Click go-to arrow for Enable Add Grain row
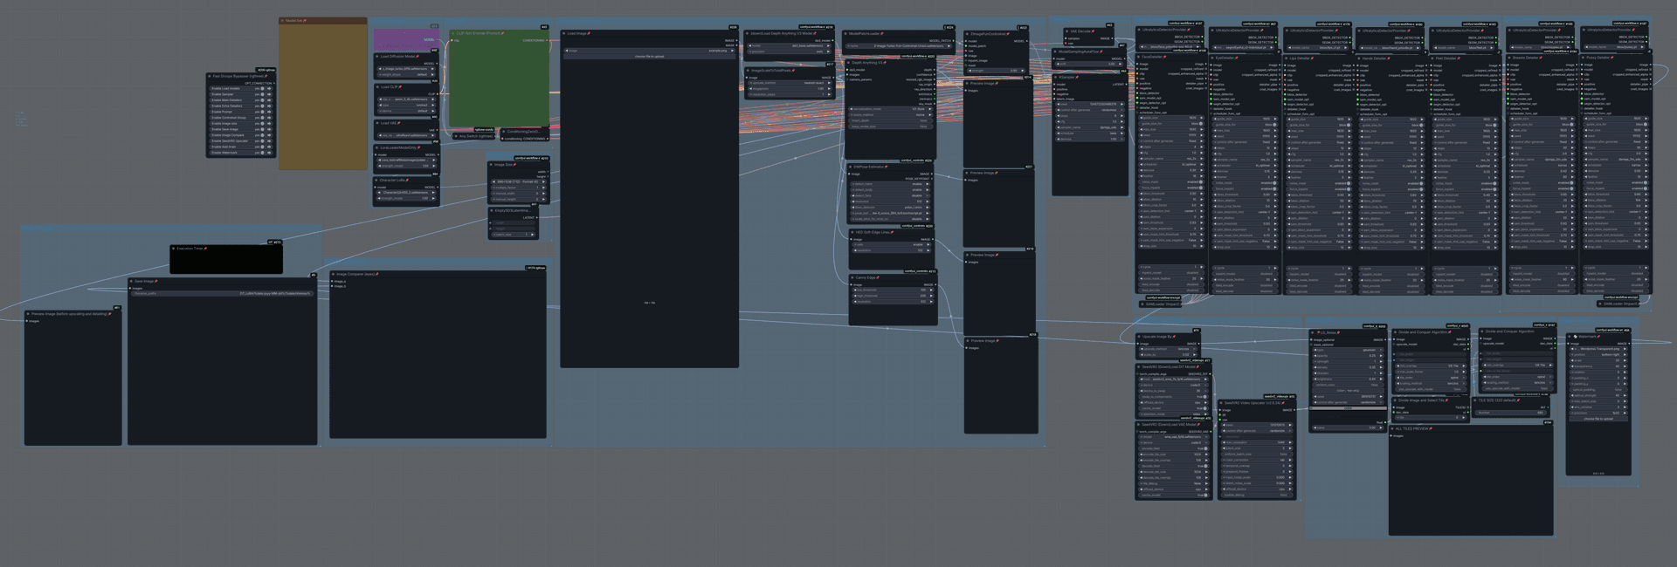The image size is (1677, 567). [269, 147]
